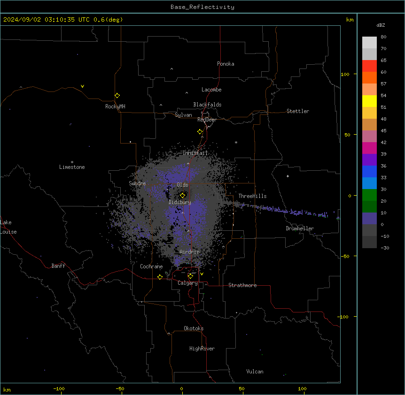Click the Limestone label
This screenshot has width=405, height=395.
pos(72,167)
